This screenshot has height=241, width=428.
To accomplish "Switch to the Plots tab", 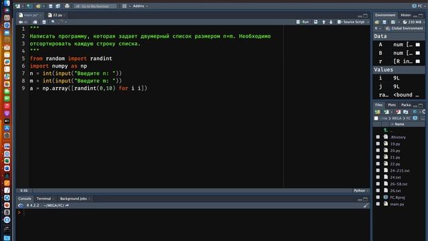I will pos(392,105).
